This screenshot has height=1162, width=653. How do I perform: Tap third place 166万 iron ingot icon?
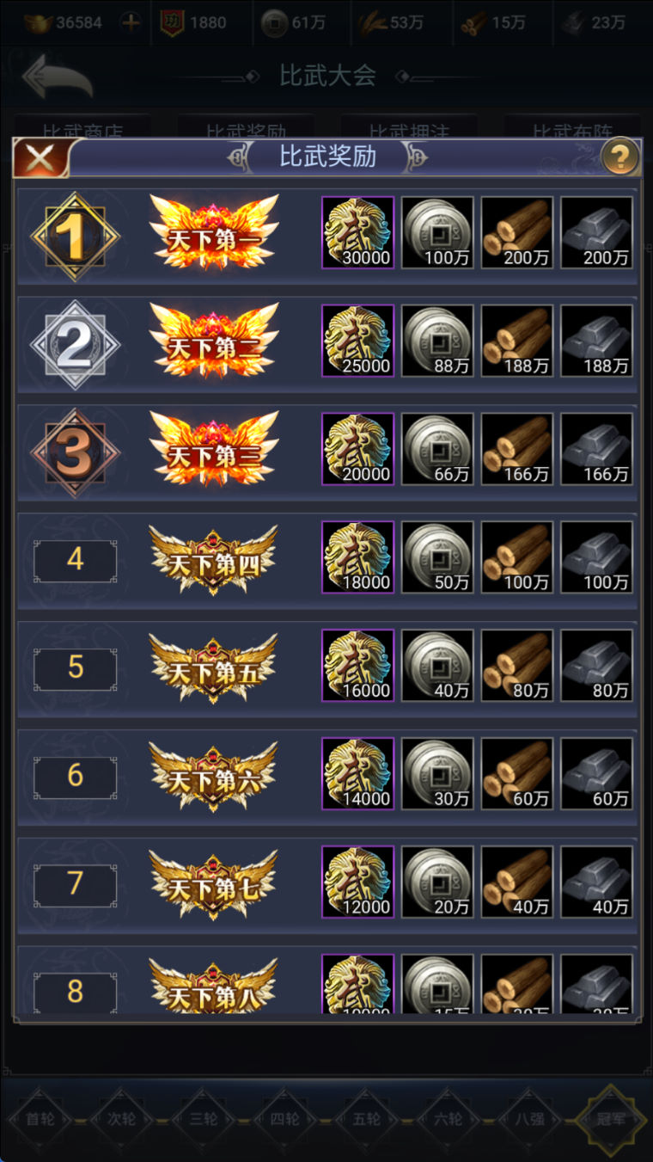pyautogui.click(x=597, y=450)
